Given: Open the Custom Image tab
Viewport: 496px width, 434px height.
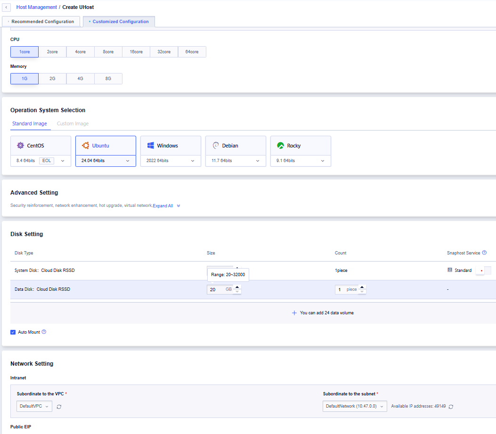Looking at the screenshot, I should 73,124.
